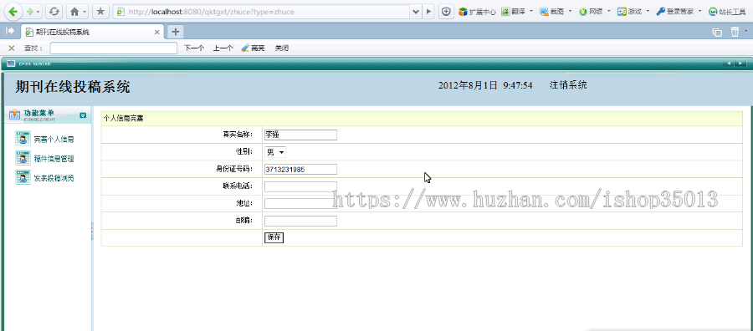Open 完善个人信息 text link in the menu
Screen dimensions: 753x331
point(54,140)
